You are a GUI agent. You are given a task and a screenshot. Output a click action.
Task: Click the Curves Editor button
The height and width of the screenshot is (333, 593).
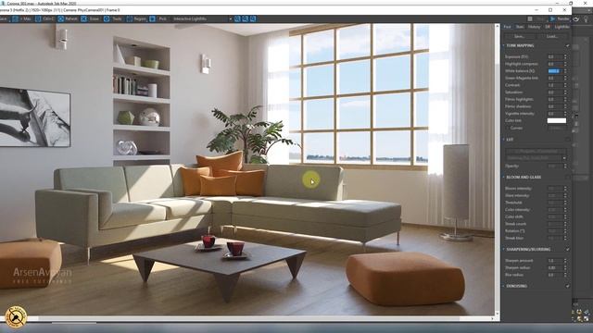(557, 128)
